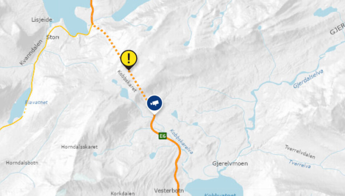Click the Tverrelva river label

click(x=300, y=164)
